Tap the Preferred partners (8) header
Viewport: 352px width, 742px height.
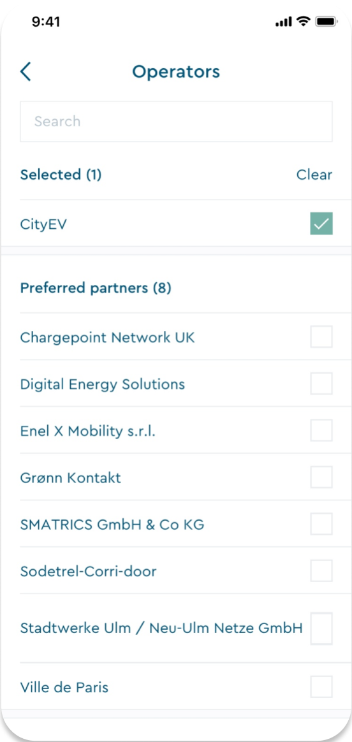click(96, 287)
